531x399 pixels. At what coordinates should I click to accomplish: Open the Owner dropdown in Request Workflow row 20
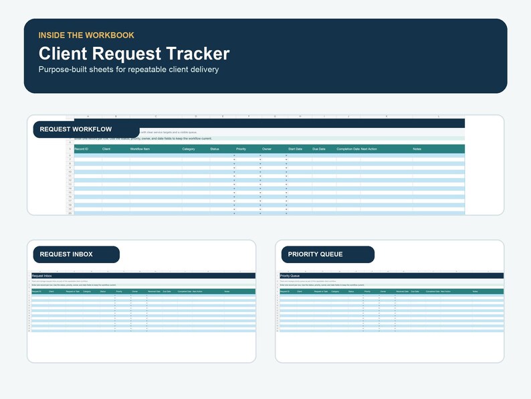tap(286, 214)
